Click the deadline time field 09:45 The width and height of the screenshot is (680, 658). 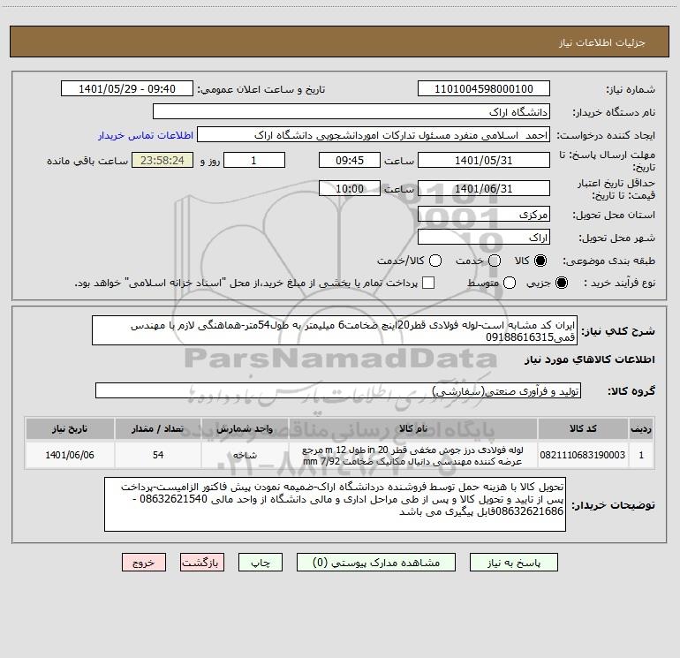pyautogui.click(x=350, y=161)
